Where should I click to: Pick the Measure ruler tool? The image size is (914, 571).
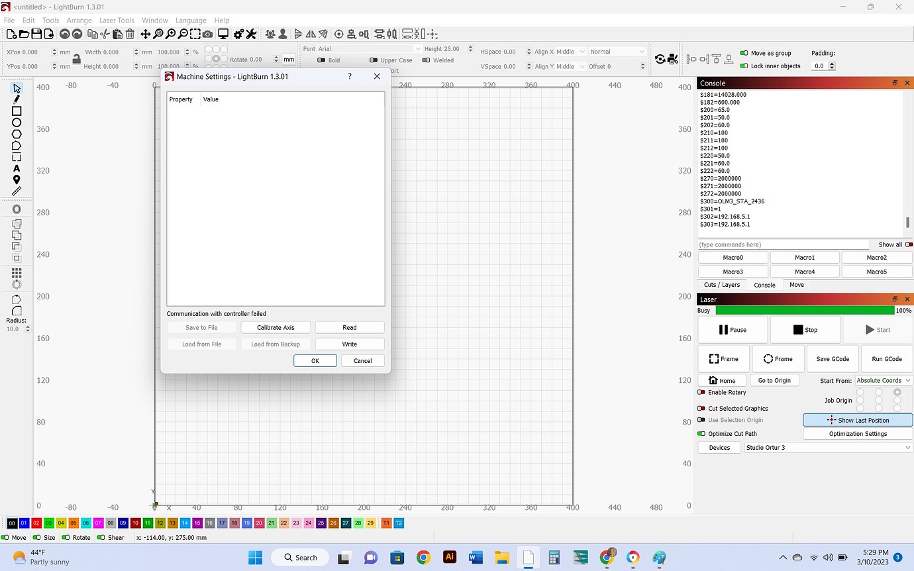pyautogui.click(x=17, y=191)
